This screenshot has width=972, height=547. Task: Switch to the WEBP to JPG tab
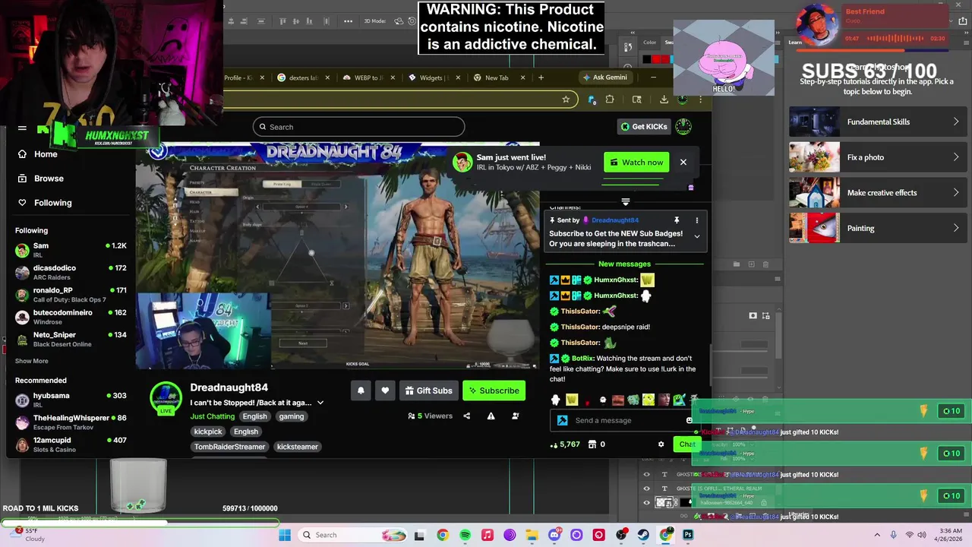(368, 77)
